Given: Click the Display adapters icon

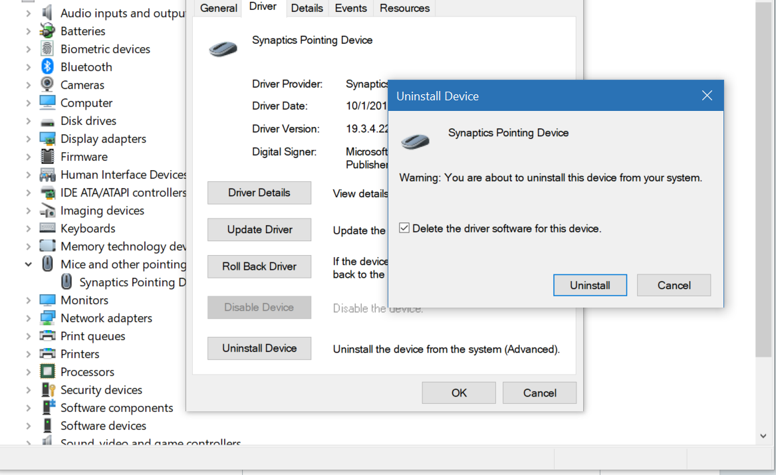Looking at the screenshot, I should (x=47, y=138).
